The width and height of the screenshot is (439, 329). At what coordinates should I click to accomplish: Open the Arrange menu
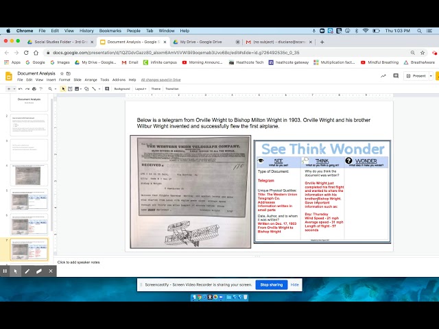point(91,80)
